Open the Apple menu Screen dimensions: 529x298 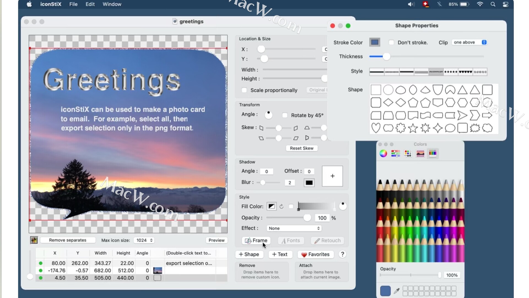(29, 4)
